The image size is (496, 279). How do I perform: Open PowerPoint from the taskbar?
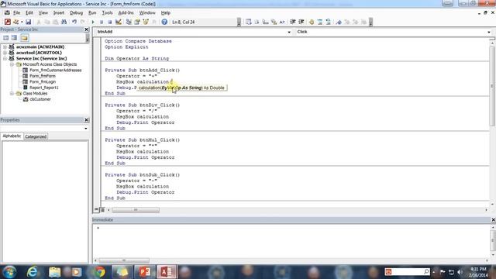coord(144,272)
